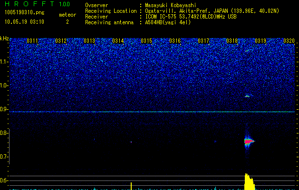Click the 0311 time axis marker
299x190 pixels.
32,41
